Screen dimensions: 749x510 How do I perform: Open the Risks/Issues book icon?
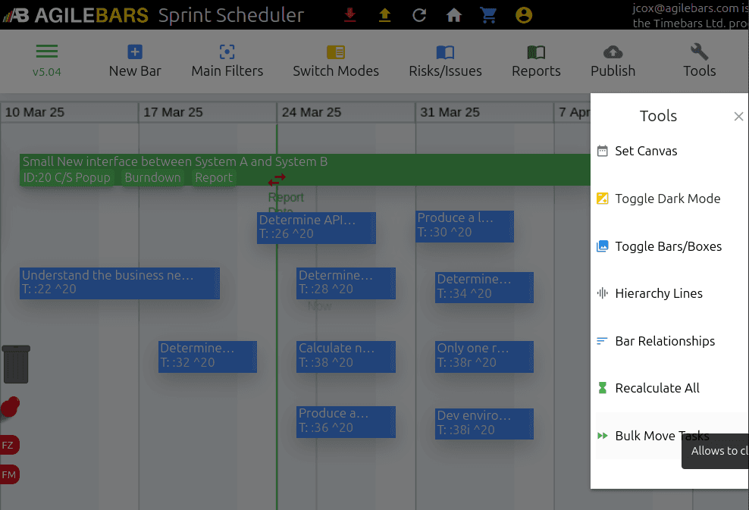[445, 52]
